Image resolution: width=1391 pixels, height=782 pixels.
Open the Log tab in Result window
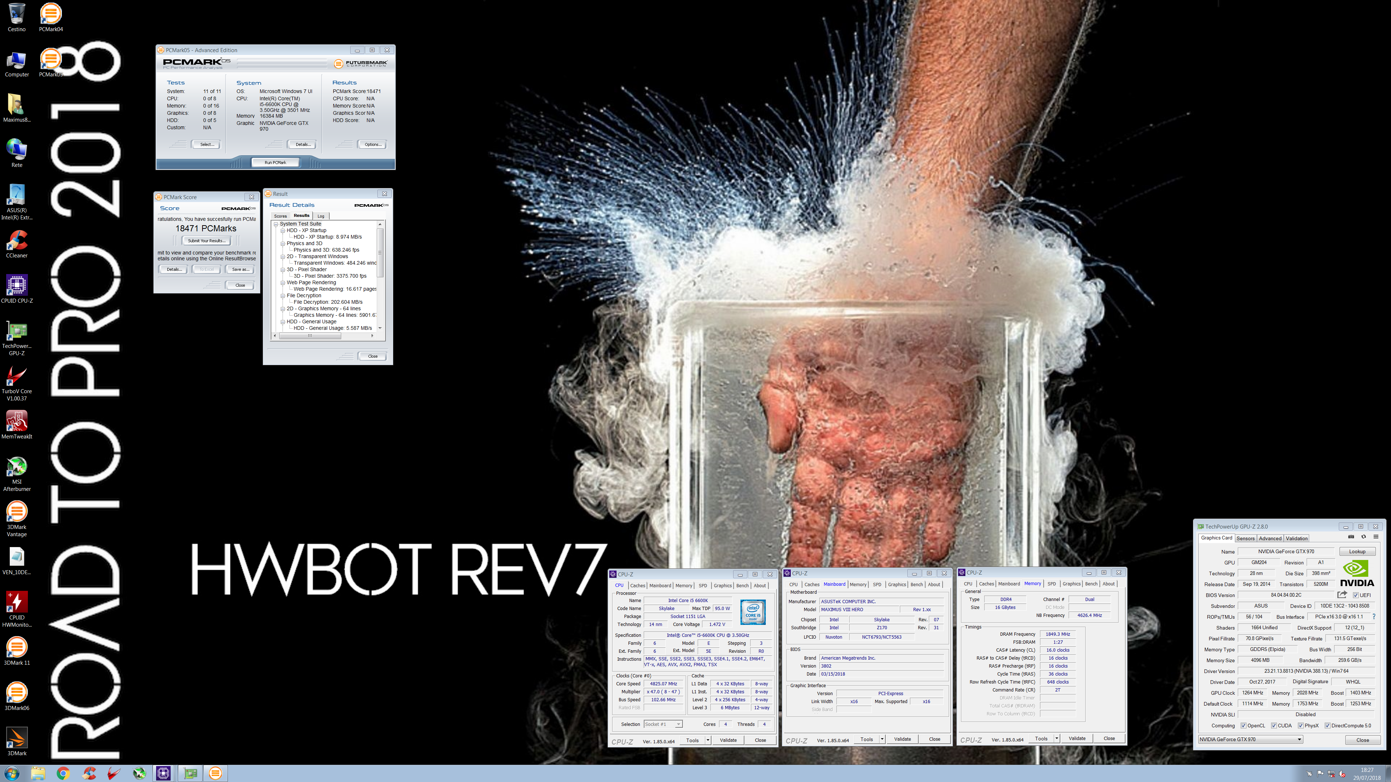click(321, 216)
